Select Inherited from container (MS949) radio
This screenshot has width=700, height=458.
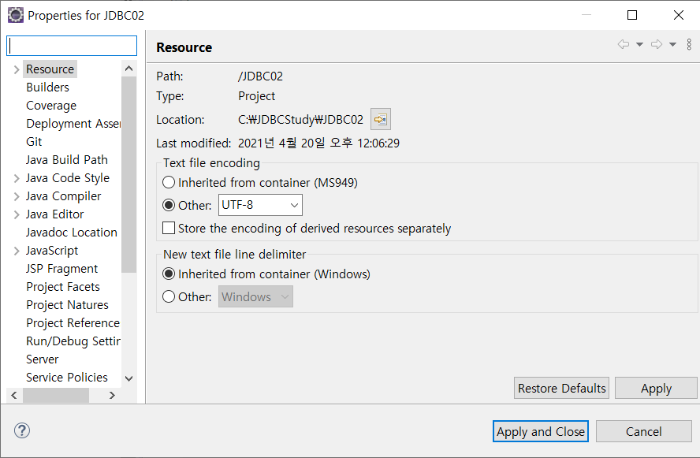point(169,182)
